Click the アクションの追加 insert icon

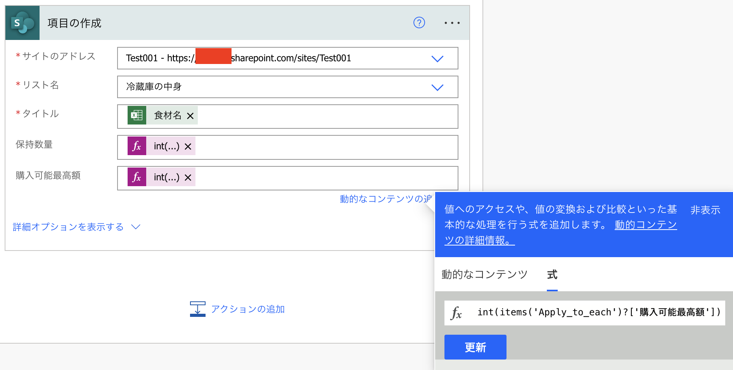pyautogui.click(x=198, y=309)
